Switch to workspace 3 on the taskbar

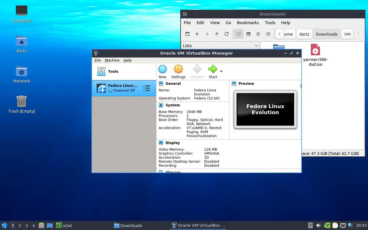(x=26, y=226)
